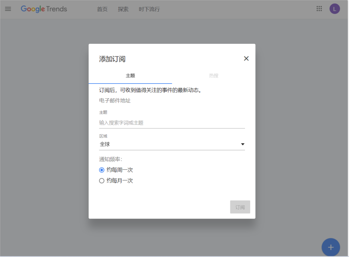Open the Google apps grid
This screenshot has width=349, height=257.
pos(319,9)
